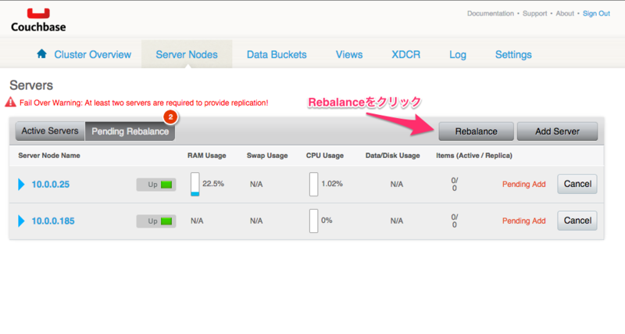
Task: Click the Add Server button
Action: 557,131
